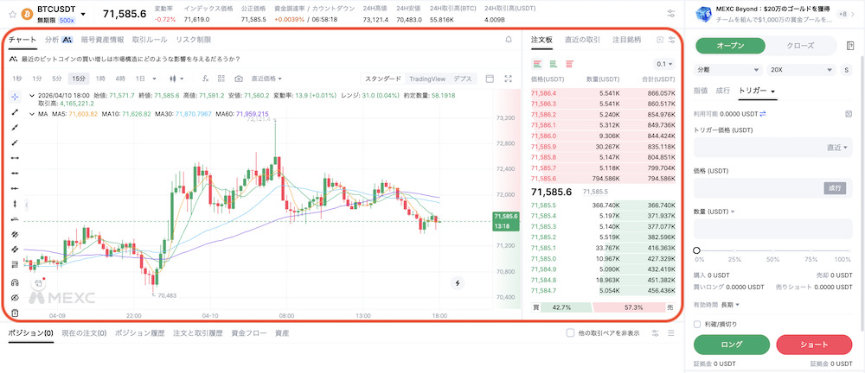Image resolution: width=865 pixels, height=373 pixels.
Task: Expand chart to fullscreen
Action: click(509, 79)
